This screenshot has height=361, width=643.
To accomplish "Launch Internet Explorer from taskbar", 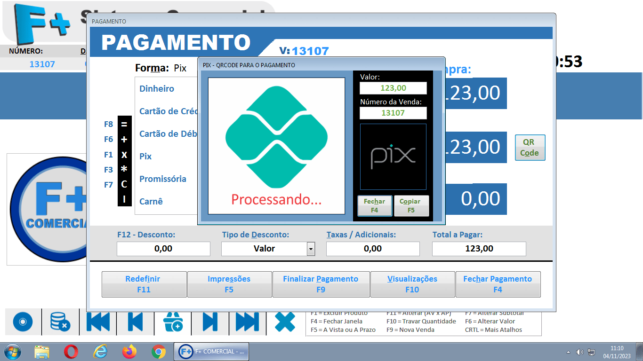I will [x=100, y=352].
